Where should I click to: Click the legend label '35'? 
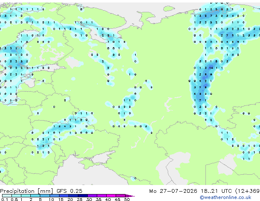[x=98, y=199]
